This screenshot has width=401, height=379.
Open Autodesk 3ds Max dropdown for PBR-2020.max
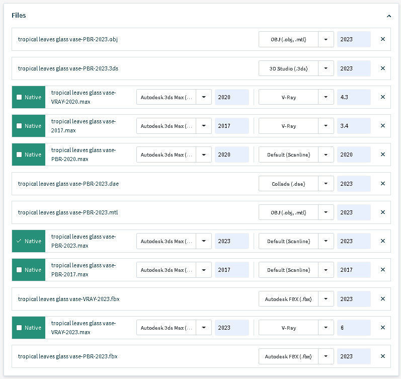click(204, 155)
